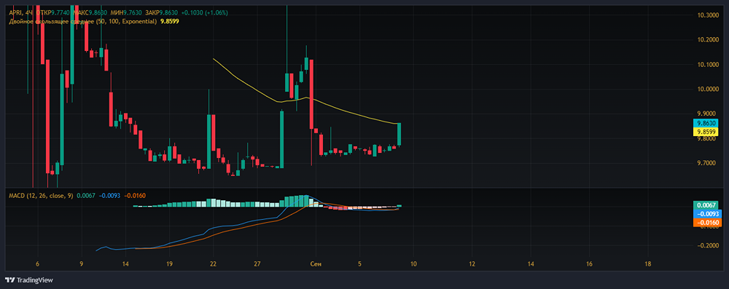
Task: Click date label 22 on time axis
Action: coord(213,264)
